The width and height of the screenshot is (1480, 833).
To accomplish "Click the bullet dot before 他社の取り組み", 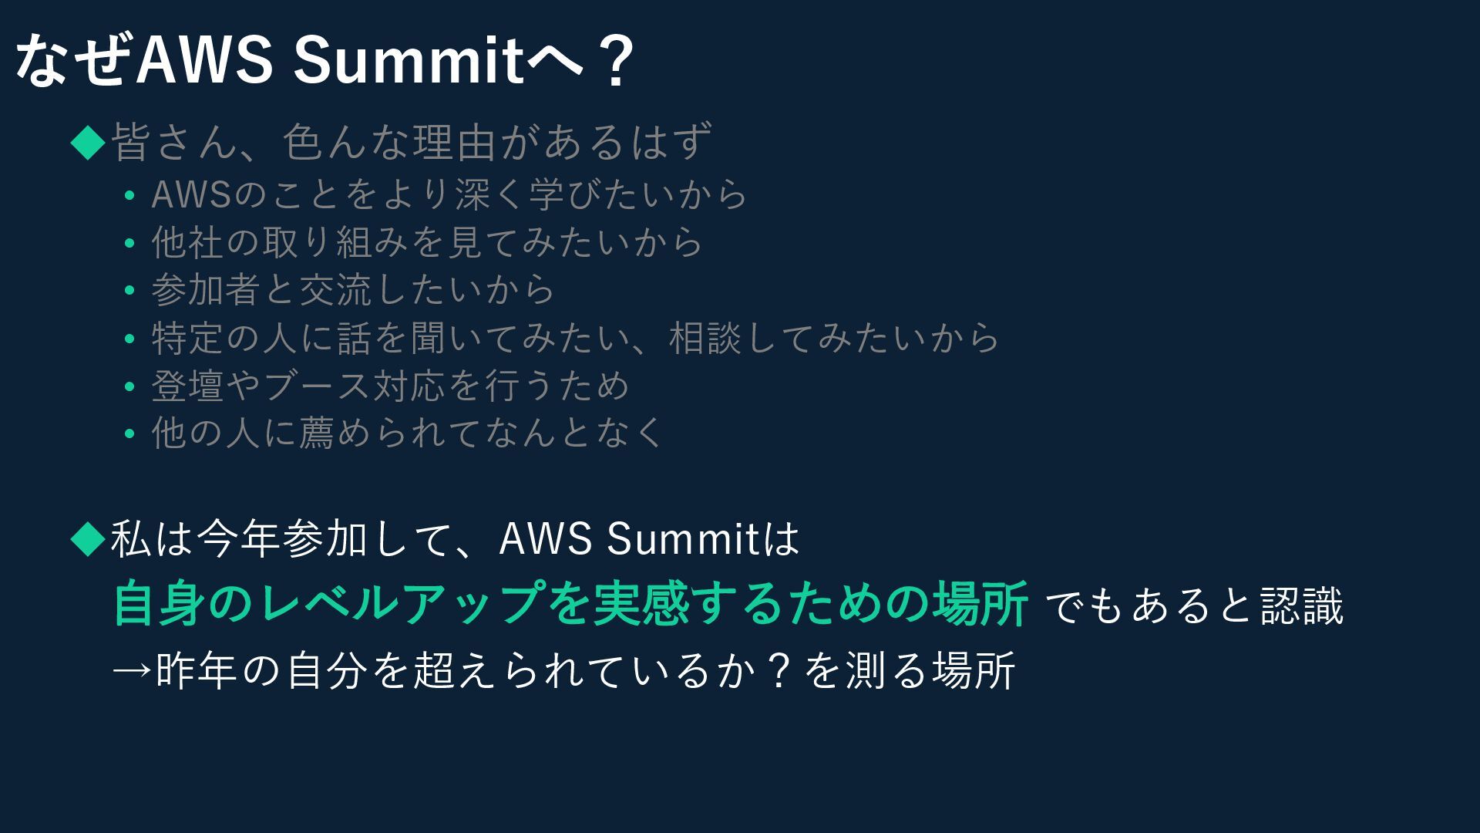I will (129, 244).
